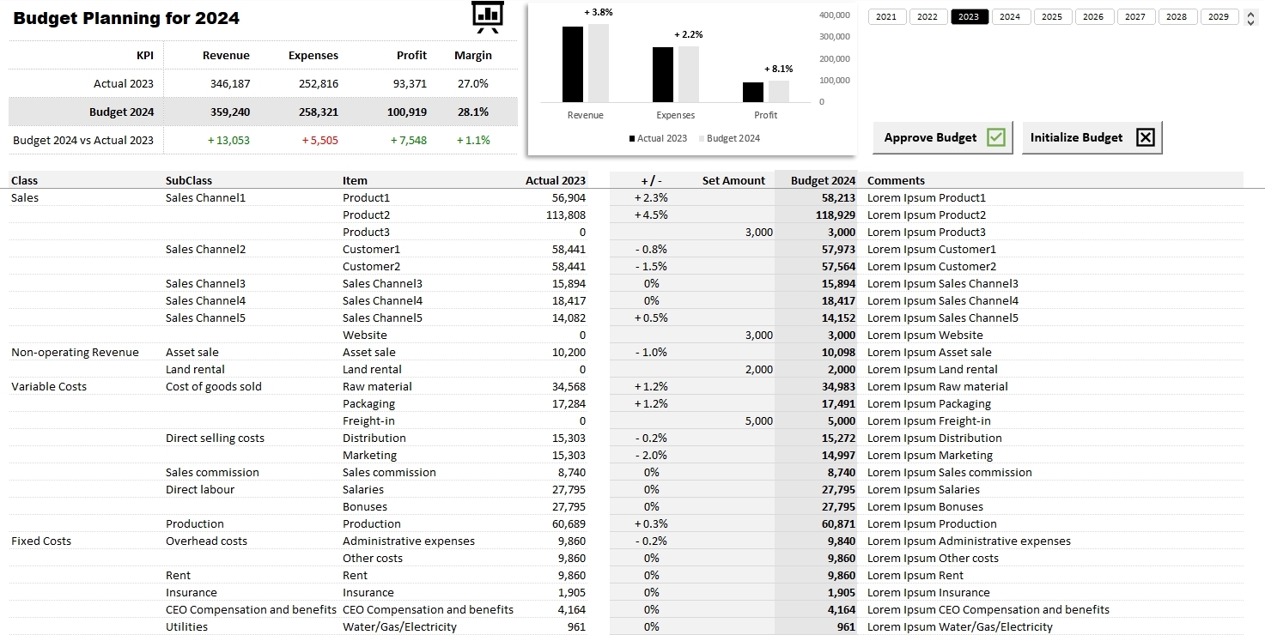Click Marketing percentage cell - 2.0%

[651, 455]
